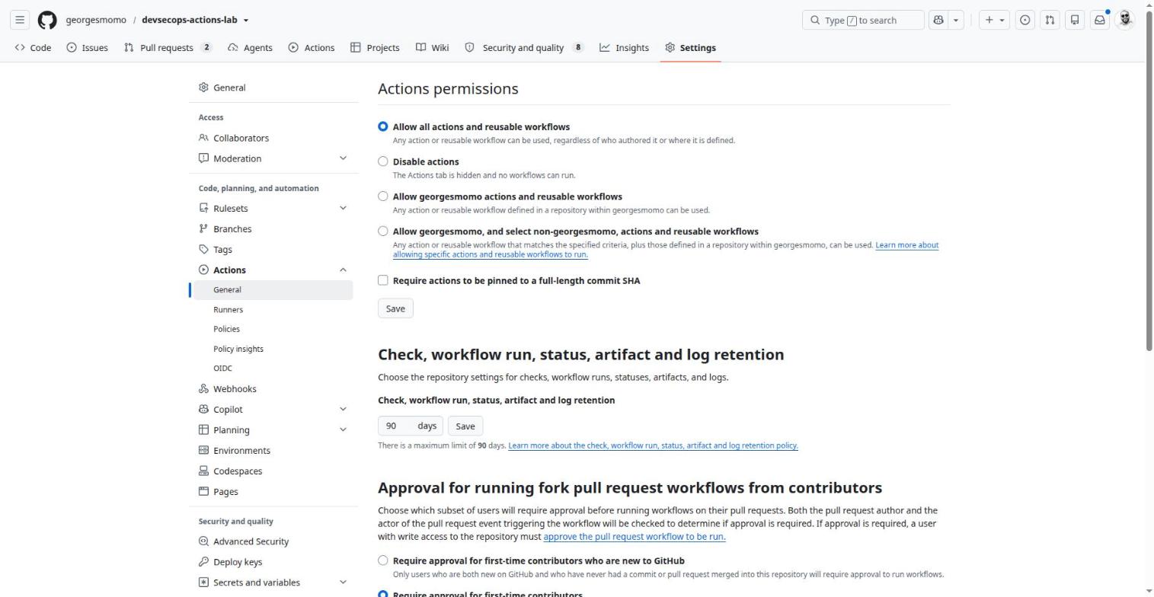
Task: Expand the Rulesets sidebar section
Action: click(x=343, y=209)
